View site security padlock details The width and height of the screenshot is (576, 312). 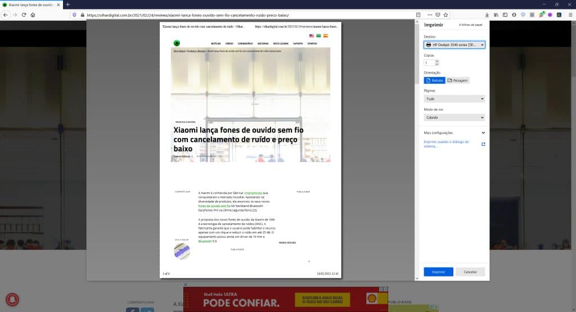82,15
